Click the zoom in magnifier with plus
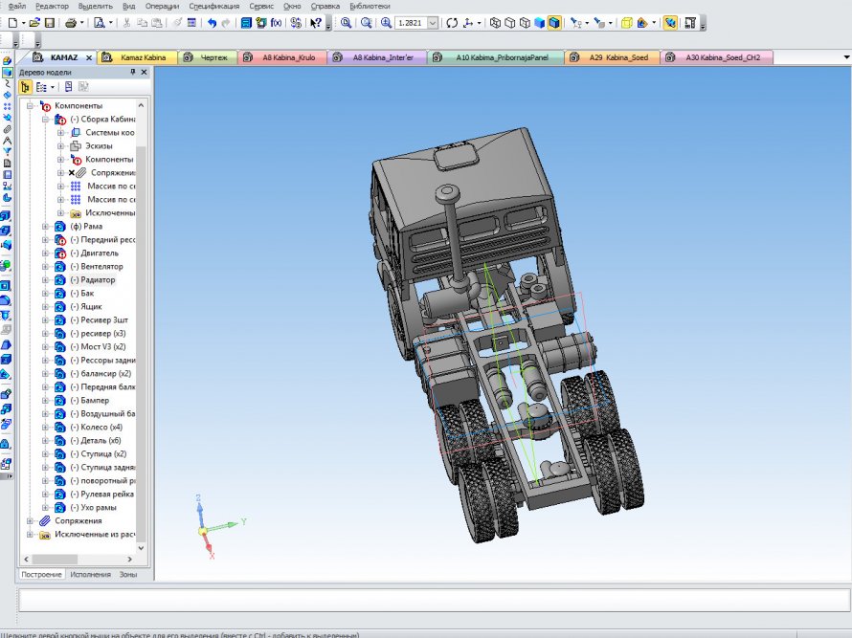The image size is (852, 638). click(x=386, y=23)
